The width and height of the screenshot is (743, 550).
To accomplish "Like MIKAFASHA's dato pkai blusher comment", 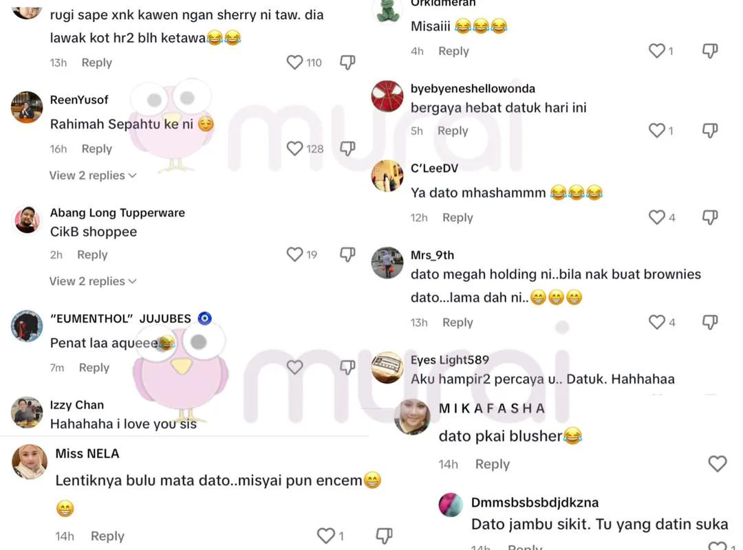I will tap(718, 464).
